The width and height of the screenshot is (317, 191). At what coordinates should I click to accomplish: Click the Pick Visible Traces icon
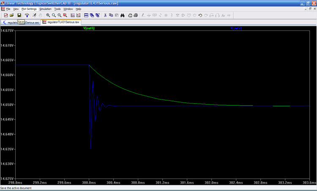(79, 15)
